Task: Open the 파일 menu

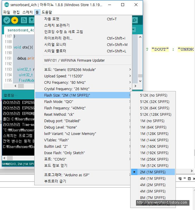Action: [x=7, y=12]
